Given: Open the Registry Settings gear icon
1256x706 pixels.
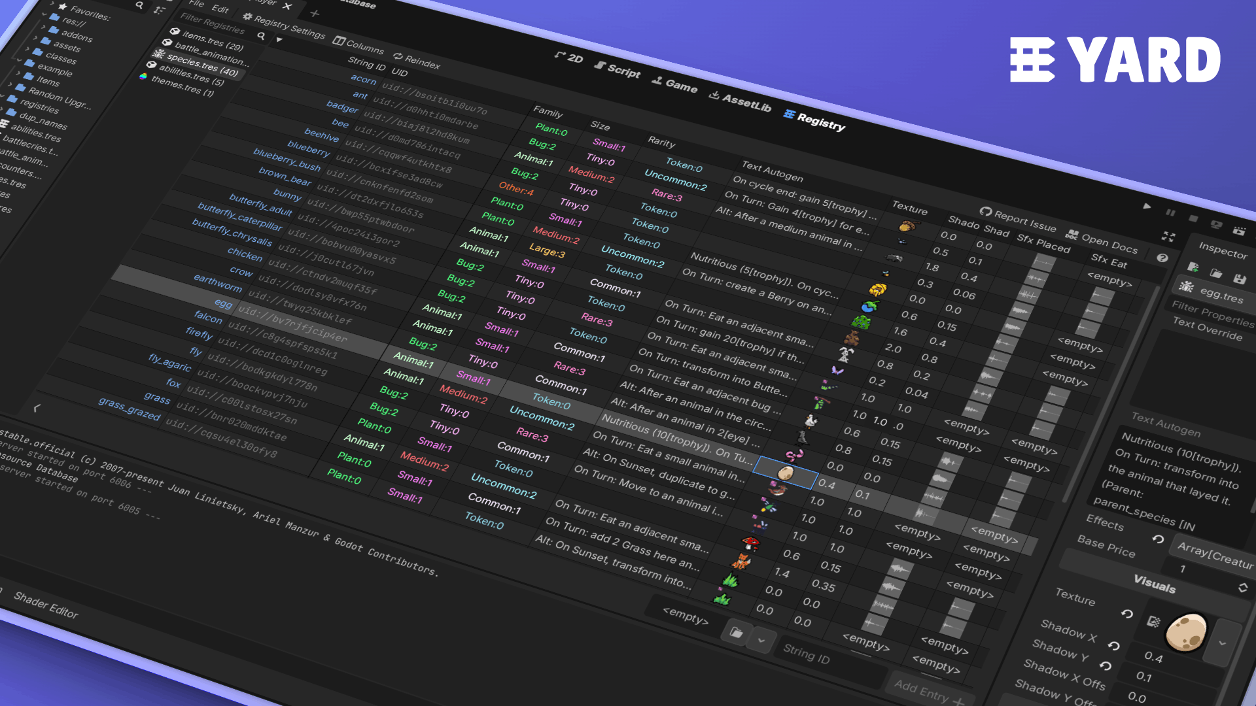Looking at the screenshot, I should 247,17.
